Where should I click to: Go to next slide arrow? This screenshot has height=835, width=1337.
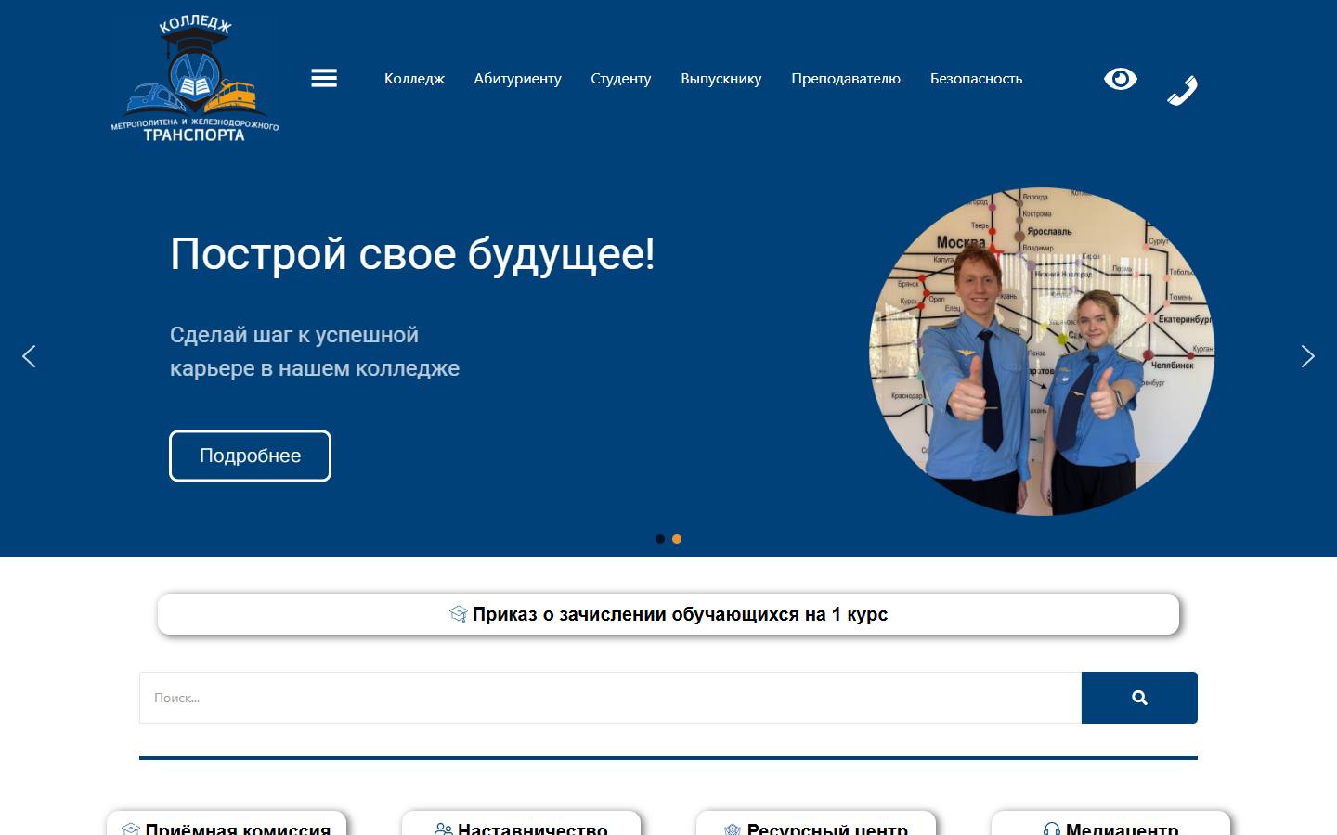(x=1308, y=356)
